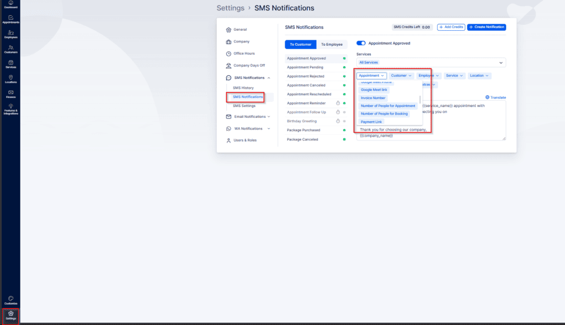
Task: Open the Services sidebar icon
Action: click(x=10, y=64)
